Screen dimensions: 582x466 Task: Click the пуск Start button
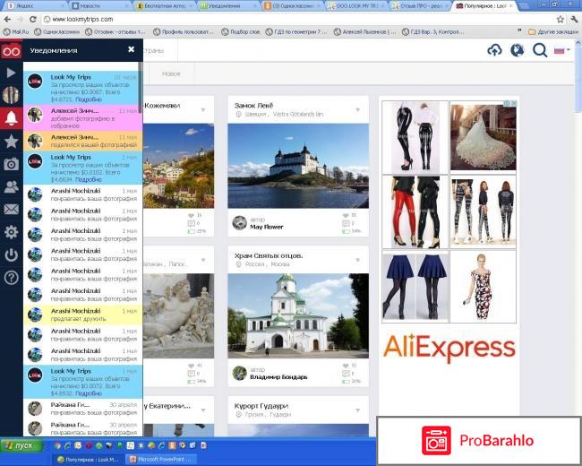click(x=21, y=445)
